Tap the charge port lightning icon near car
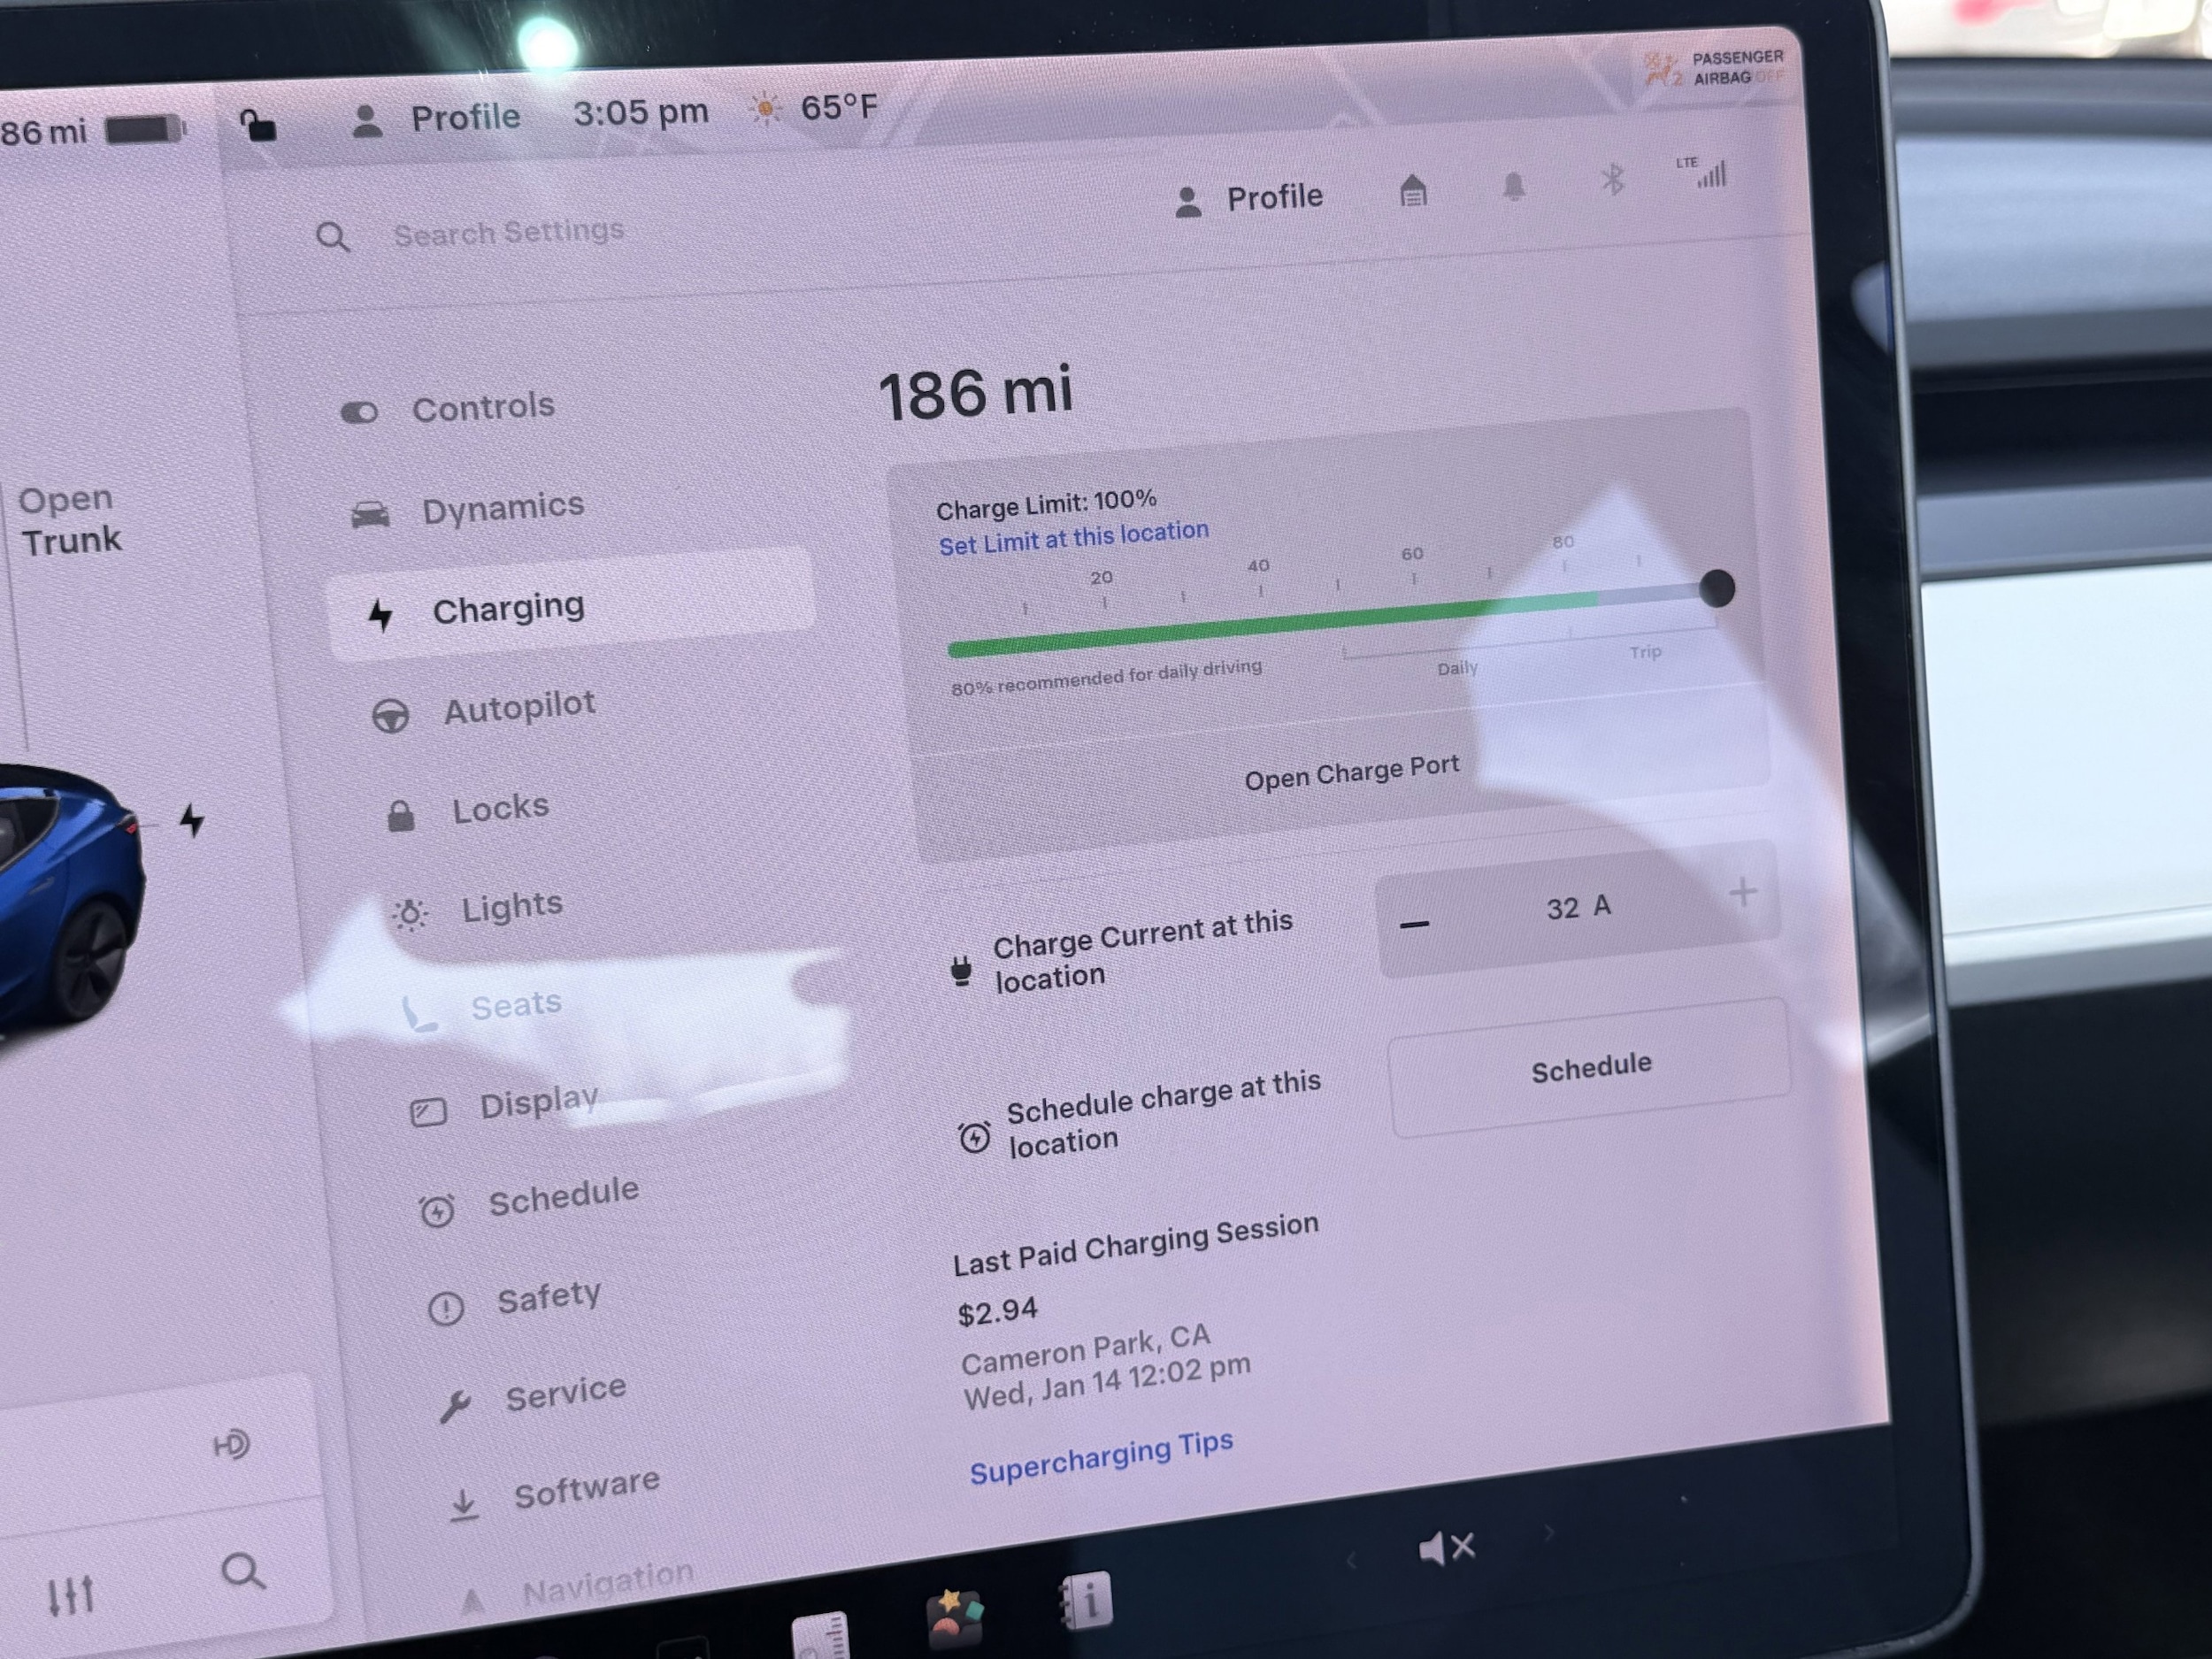This screenshot has width=2212, height=1659. 192,820
